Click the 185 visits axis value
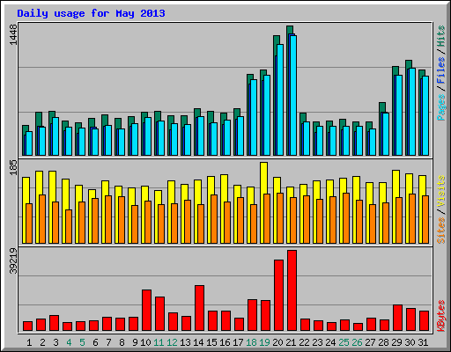This screenshot has width=451, height=352. coord(13,168)
